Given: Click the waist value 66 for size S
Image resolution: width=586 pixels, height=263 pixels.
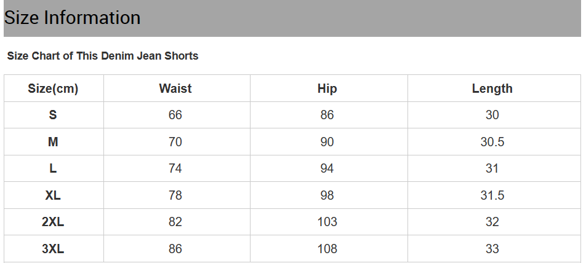Looking at the screenshot, I should [x=175, y=115].
